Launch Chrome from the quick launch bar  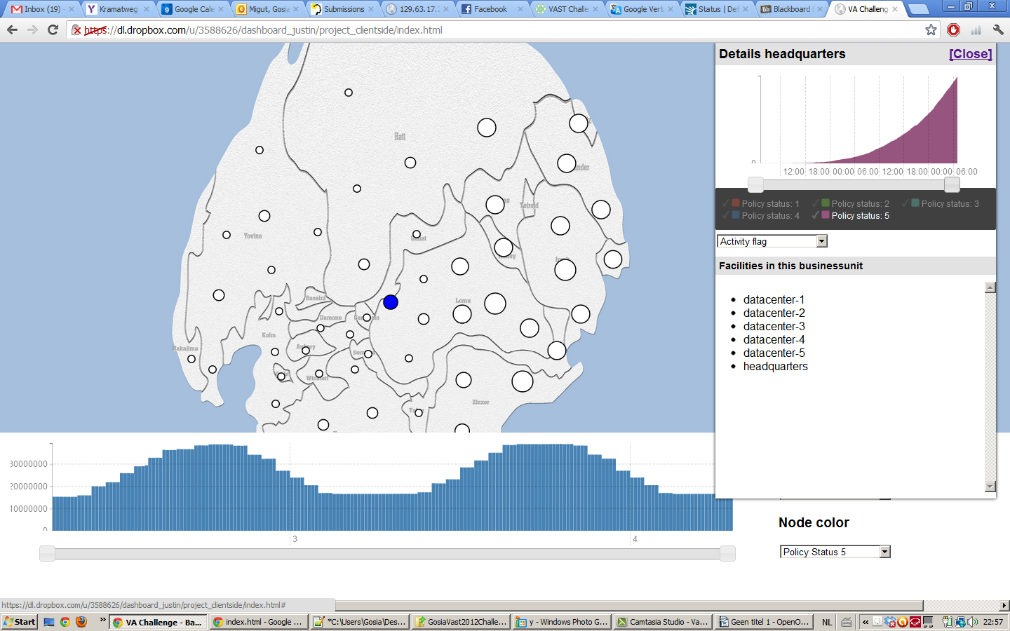click(65, 622)
